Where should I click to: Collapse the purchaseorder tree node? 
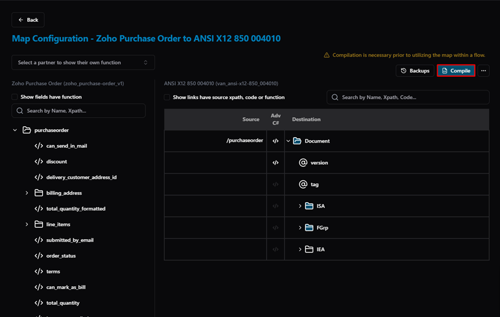[x=15, y=130]
